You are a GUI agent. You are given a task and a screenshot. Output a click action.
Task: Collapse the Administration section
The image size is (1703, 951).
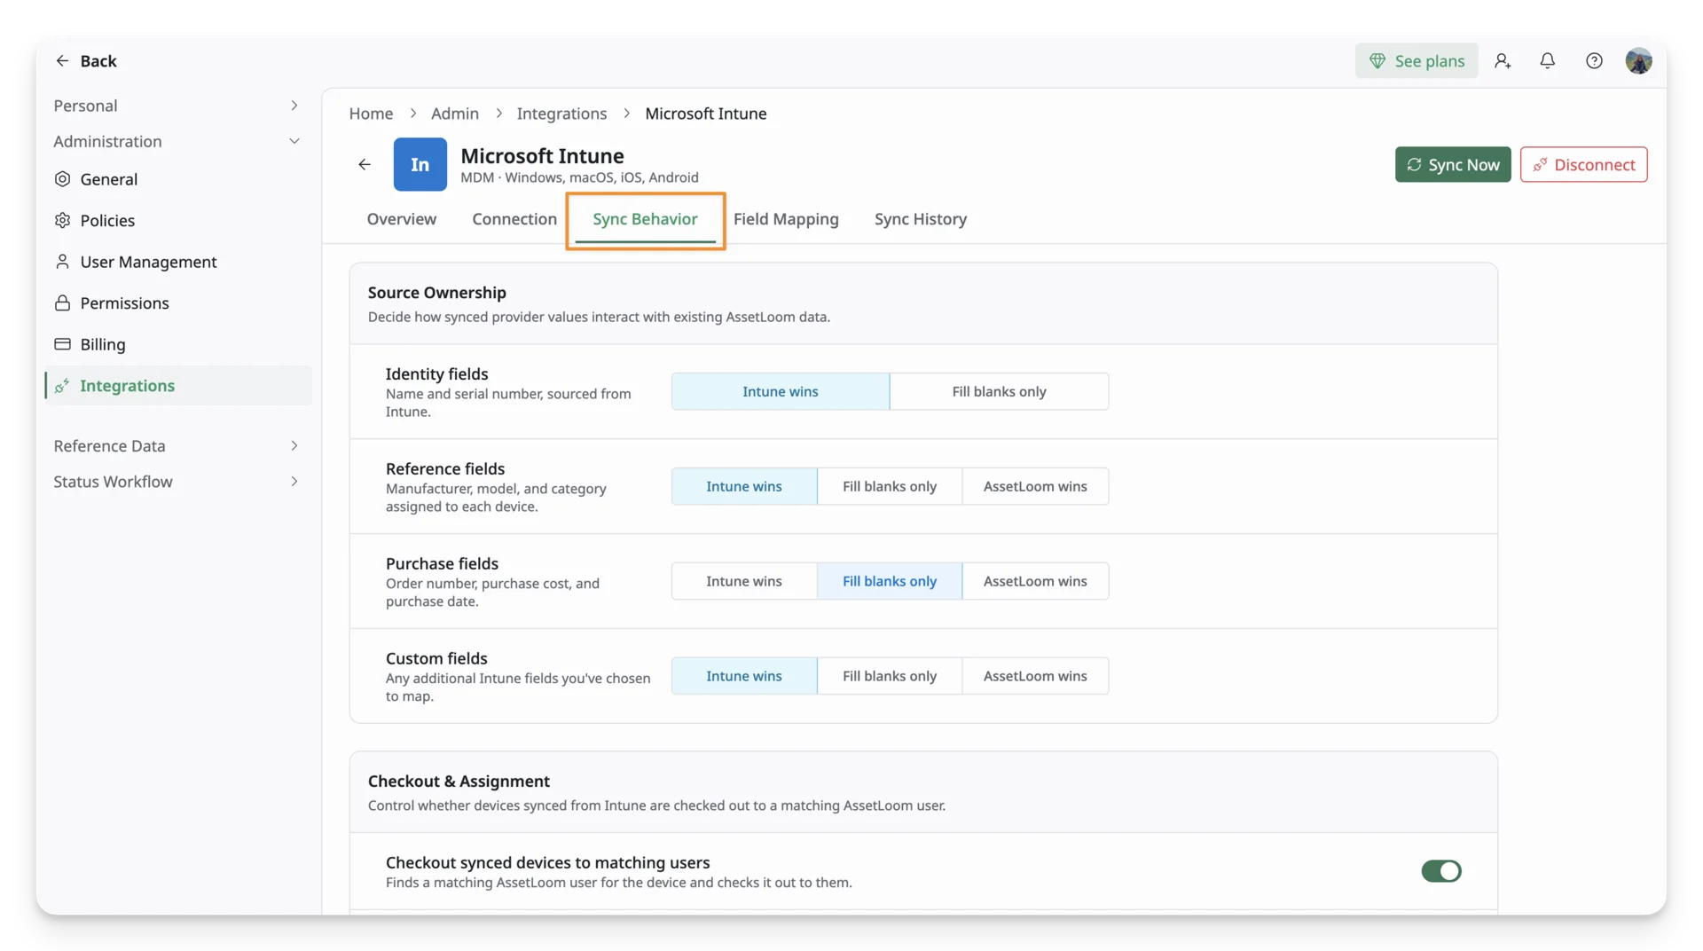[x=177, y=141]
